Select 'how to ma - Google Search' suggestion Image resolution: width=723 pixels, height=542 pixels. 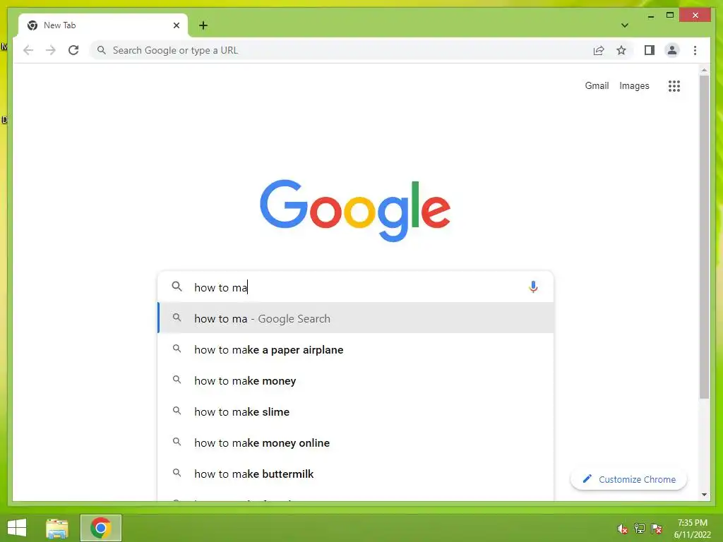pyautogui.click(x=356, y=318)
